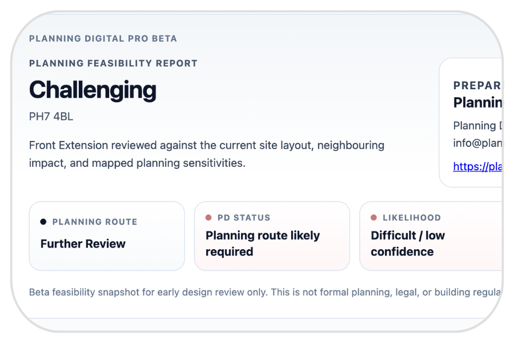Click the Beta feasibility snapshot disclaimer text

pyautogui.click(x=265, y=292)
